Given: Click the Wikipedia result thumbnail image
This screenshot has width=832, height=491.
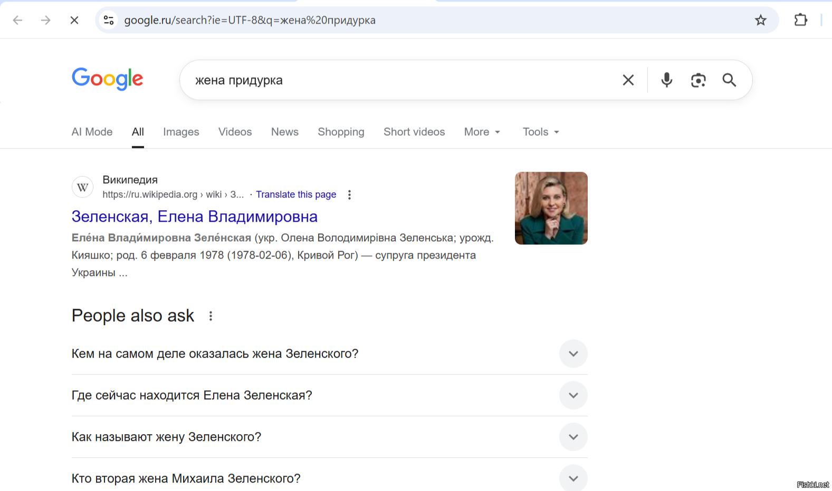Looking at the screenshot, I should 551,208.
